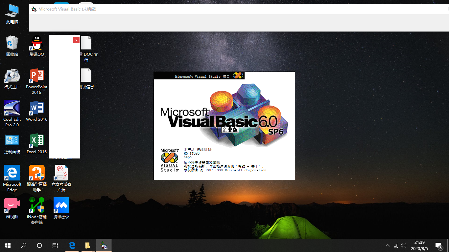Launch Edge from the taskbar
This screenshot has height=252, width=449.
[72, 245]
